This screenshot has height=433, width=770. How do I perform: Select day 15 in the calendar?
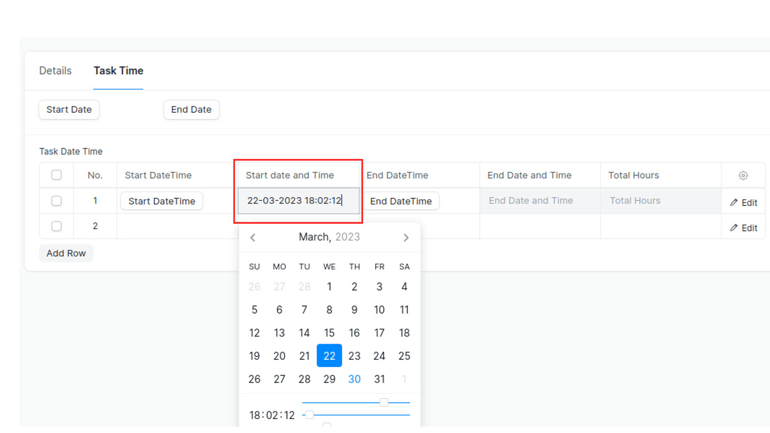pyautogui.click(x=329, y=333)
